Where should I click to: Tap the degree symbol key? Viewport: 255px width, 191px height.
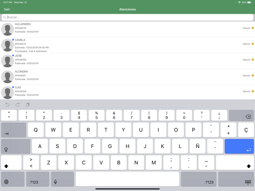[x=9, y=115]
